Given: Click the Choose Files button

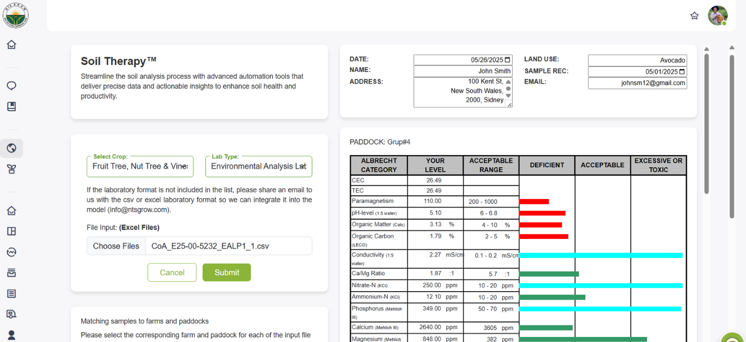Looking at the screenshot, I should 116,246.
